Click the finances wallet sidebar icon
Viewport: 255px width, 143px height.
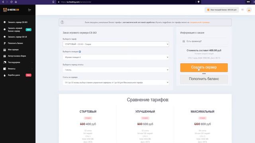4,69
